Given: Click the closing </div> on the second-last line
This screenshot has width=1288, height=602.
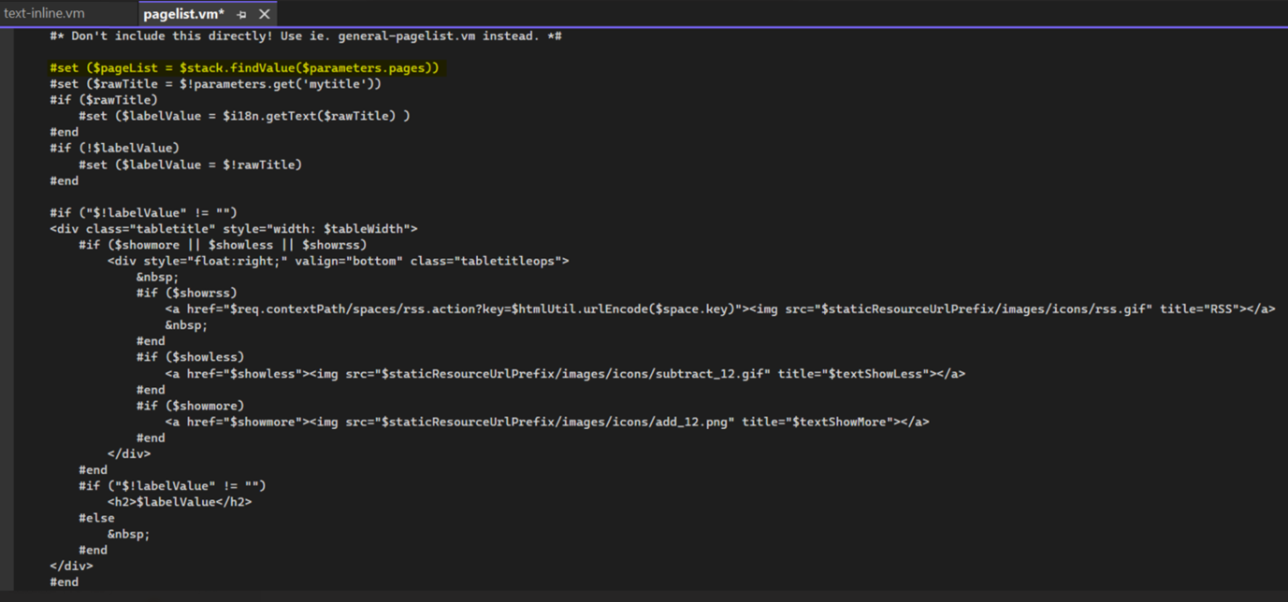Looking at the screenshot, I should [x=72, y=566].
